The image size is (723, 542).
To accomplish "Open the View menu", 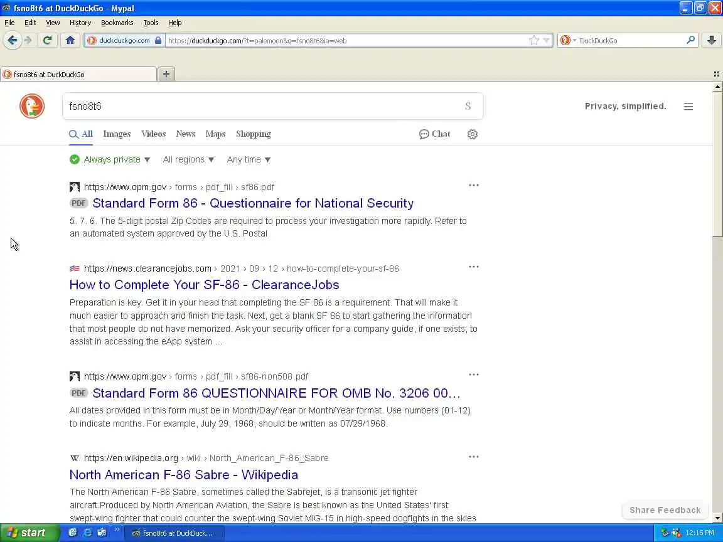I will tap(53, 23).
